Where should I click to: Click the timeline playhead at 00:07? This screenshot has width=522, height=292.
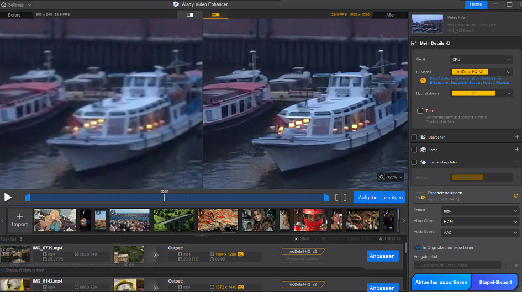coord(165,197)
